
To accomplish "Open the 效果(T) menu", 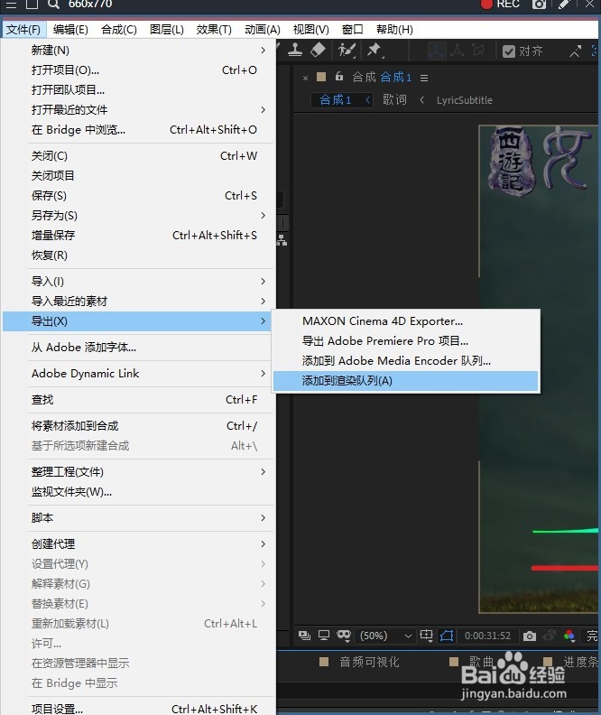I will [x=214, y=30].
